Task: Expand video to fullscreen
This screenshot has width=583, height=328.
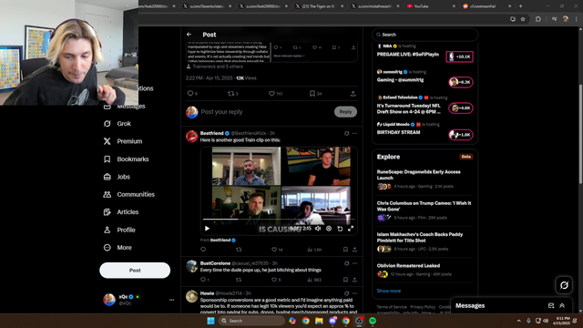Action: pos(351,229)
